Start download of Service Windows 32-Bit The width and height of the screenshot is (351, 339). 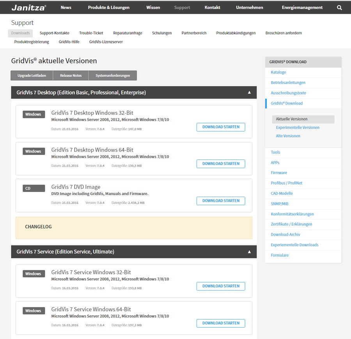click(221, 286)
